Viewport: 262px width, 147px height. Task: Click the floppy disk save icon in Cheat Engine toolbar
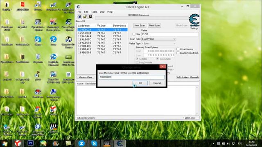[x=90, y=17]
